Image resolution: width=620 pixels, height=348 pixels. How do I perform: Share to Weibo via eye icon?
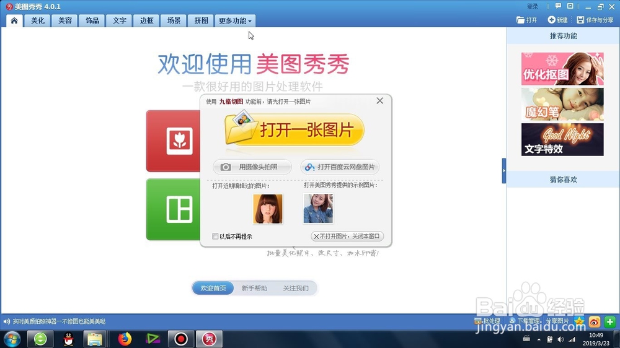[595, 321]
